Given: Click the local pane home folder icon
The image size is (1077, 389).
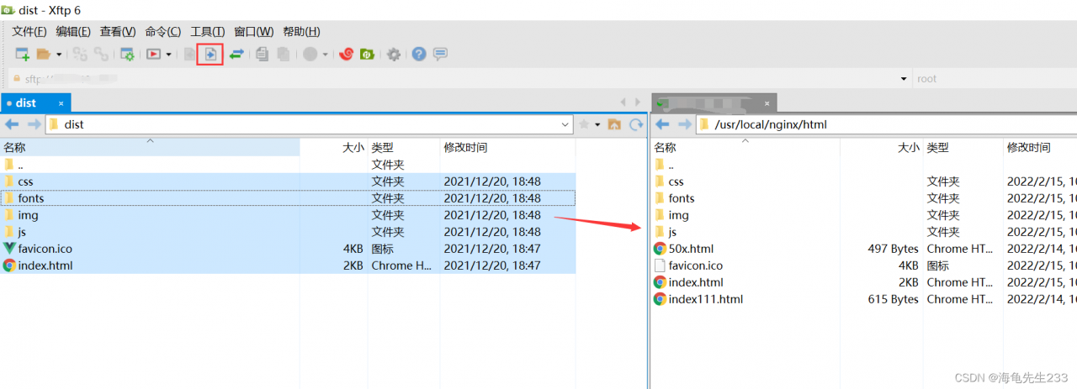Looking at the screenshot, I should pos(614,124).
